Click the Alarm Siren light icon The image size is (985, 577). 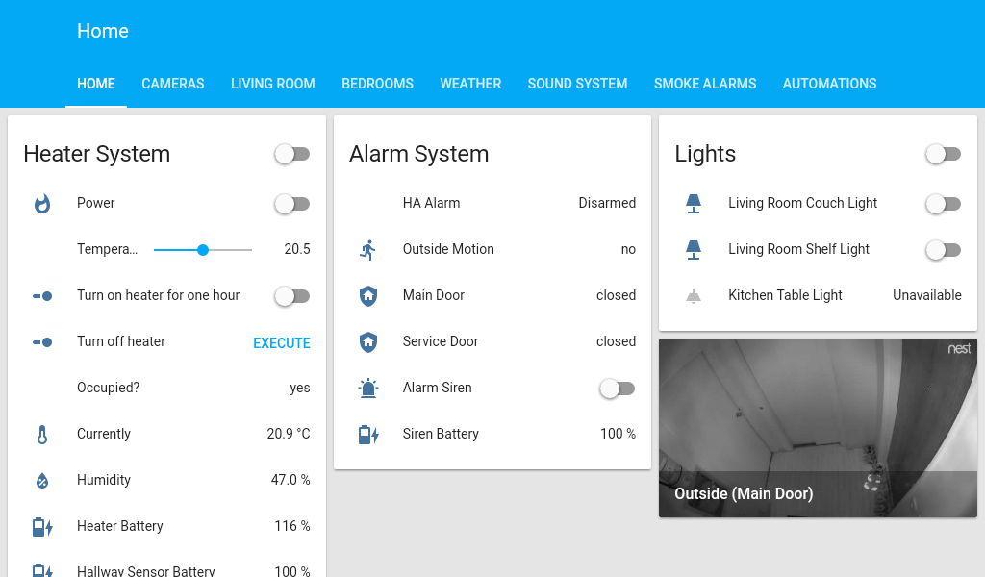[x=367, y=389]
